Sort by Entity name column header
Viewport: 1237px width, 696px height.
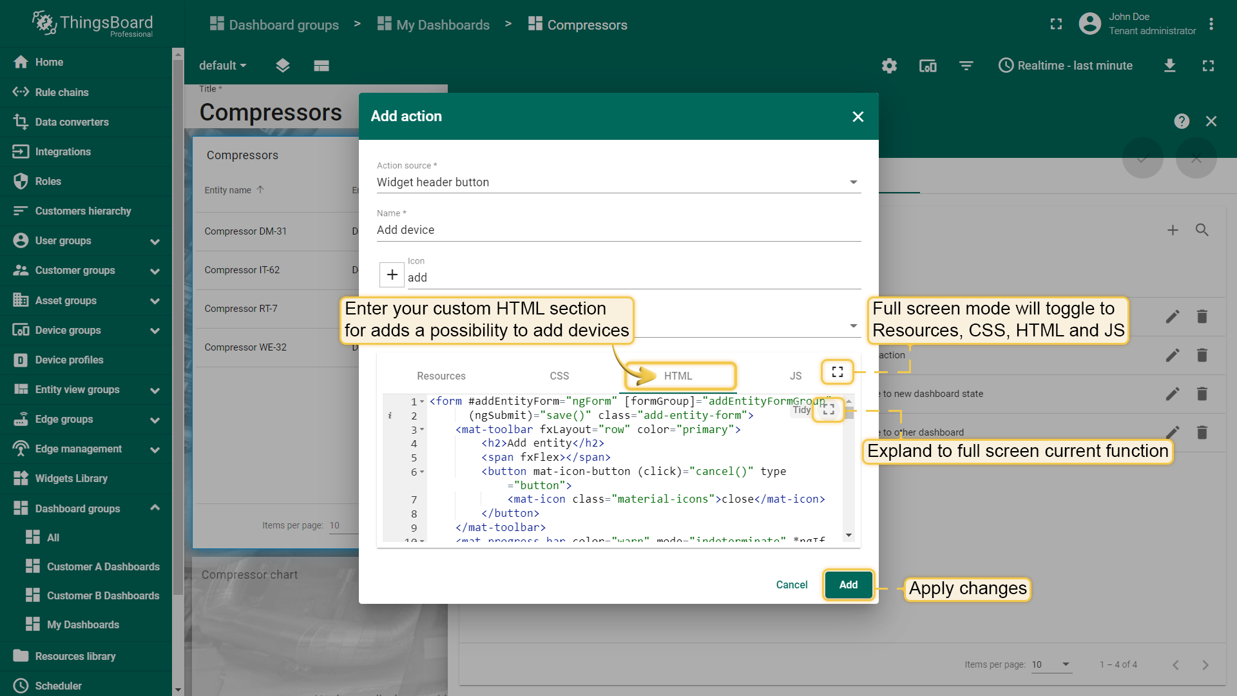(x=228, y=190)
